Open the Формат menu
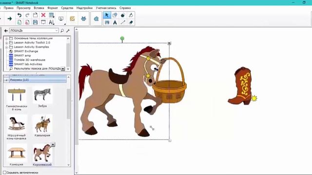Viewport: 312px width, 175px height. 53,8
